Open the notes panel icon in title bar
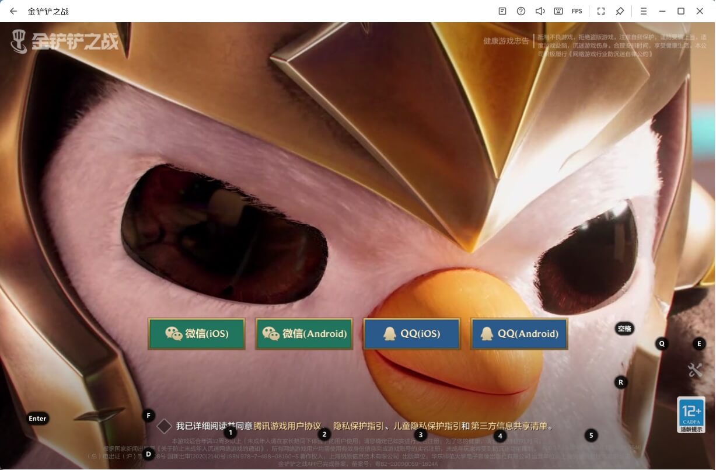 point(502,11)
